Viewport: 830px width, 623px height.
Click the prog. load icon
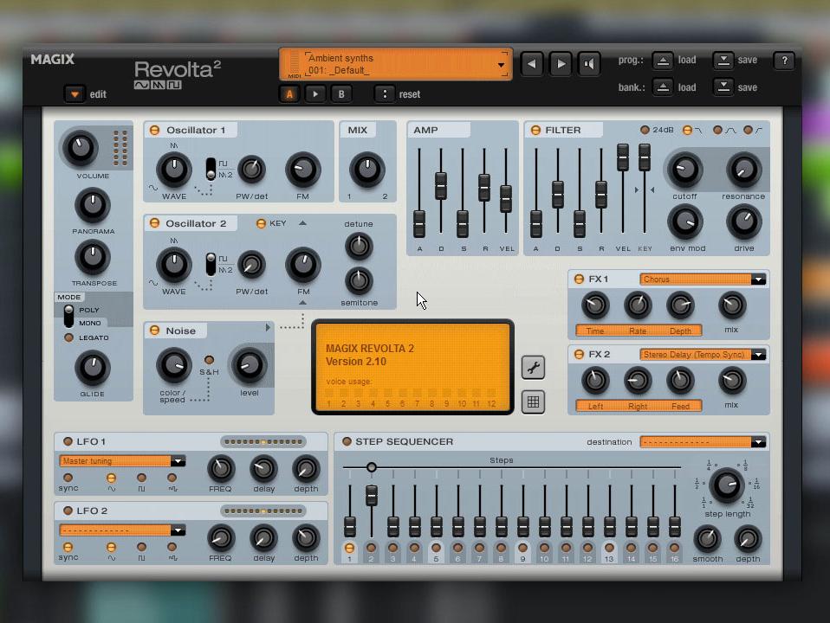tap(662, 61)
